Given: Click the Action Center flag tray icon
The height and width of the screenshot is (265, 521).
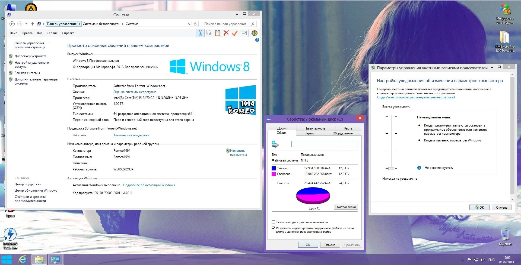Looking at the screenshot, I should click(469, 260).
